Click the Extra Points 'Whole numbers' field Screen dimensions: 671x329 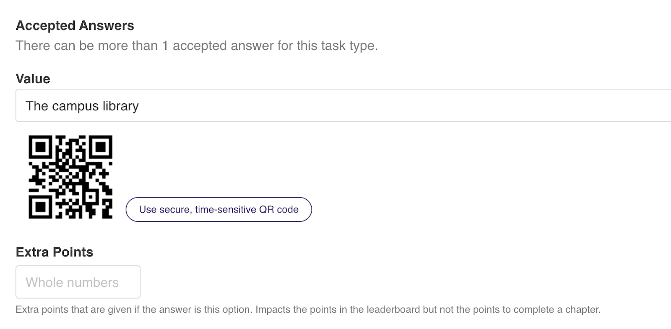78,282
